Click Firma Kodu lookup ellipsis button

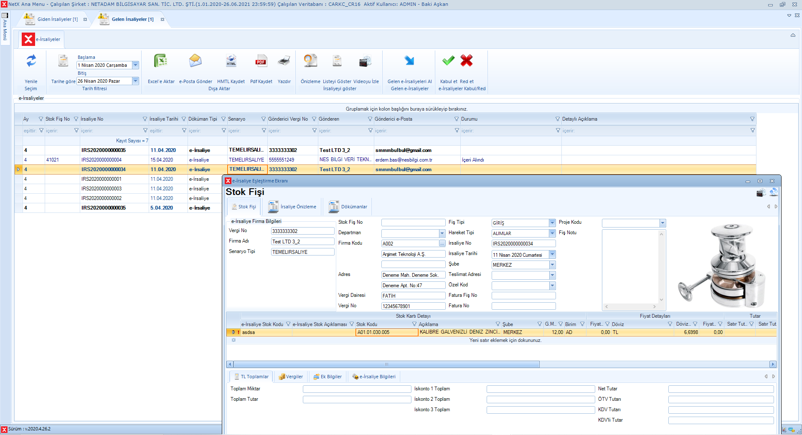pos(442,244)
